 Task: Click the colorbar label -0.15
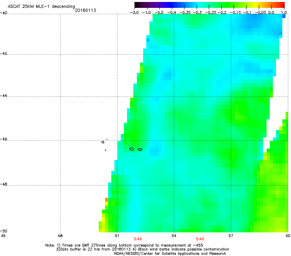tap(235, 13)
